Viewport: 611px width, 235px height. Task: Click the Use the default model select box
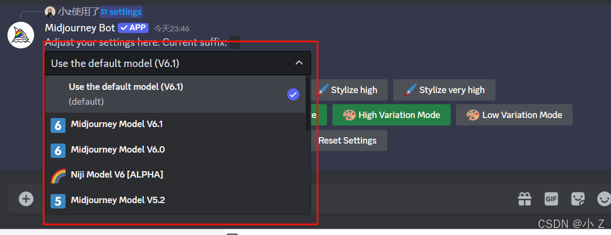tap(178, 63)
